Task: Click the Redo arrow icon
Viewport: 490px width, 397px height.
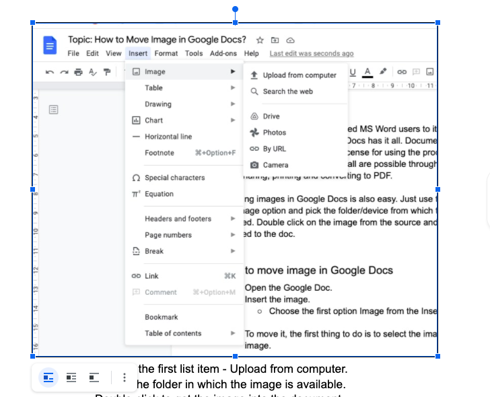Action: [65, 72]
